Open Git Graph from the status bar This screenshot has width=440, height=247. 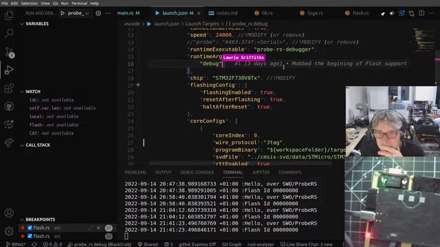coord(232,244)
